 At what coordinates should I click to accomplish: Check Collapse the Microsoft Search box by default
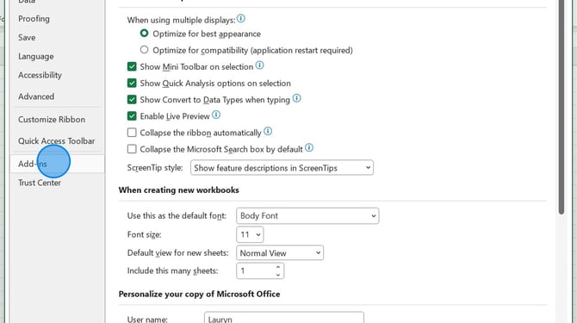(x=132, y=149)
